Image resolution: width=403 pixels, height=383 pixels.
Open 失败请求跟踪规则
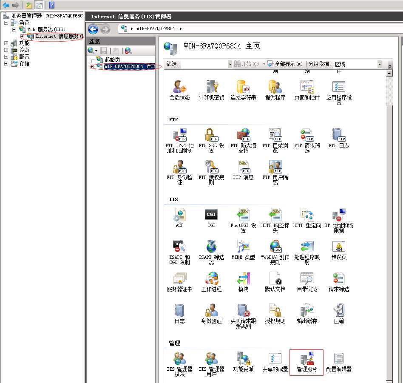point(243,316)
